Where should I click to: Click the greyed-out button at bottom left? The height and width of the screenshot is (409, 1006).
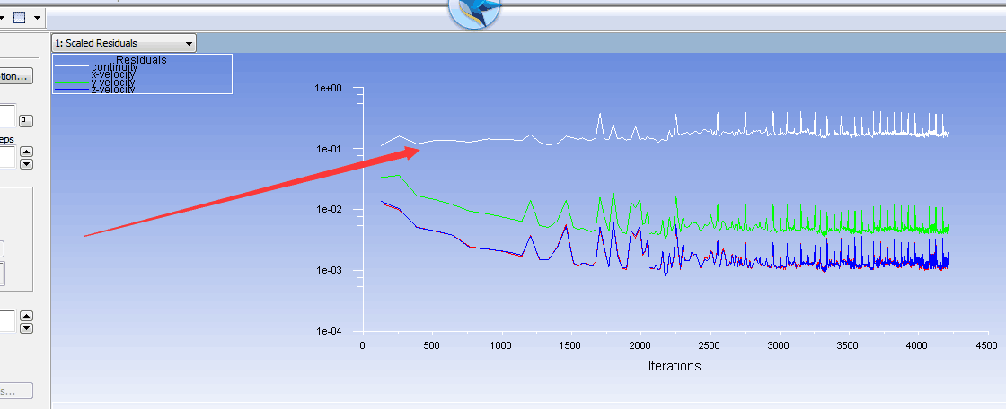coord(16,391)
